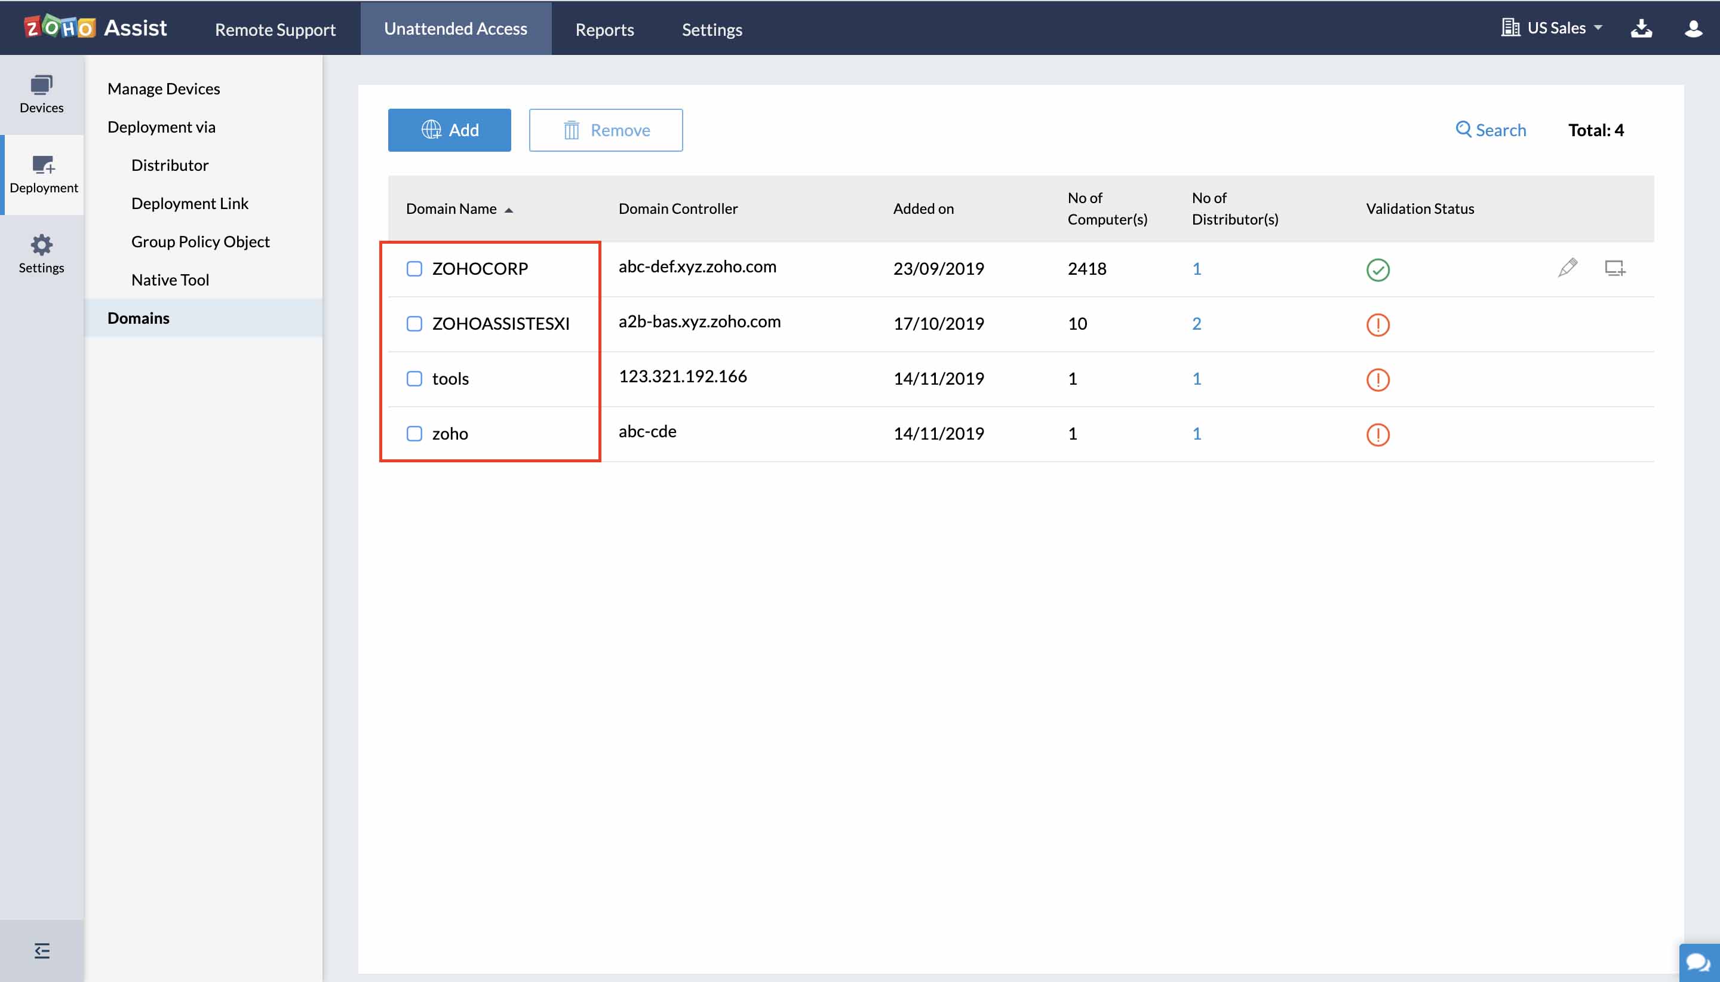Select the ZOHOASSISTESXI checkbox
The height and width of the screenshot is (982, 1720).
click(x=414, y=324)
